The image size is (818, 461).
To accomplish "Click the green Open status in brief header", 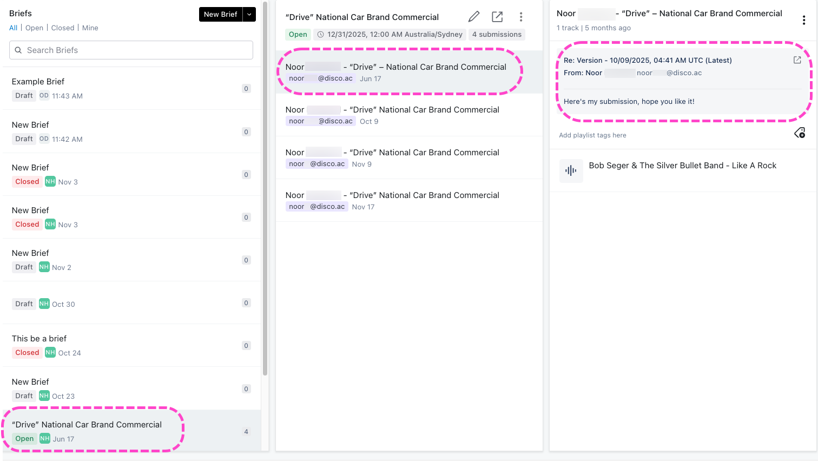I will pos(298,35).
